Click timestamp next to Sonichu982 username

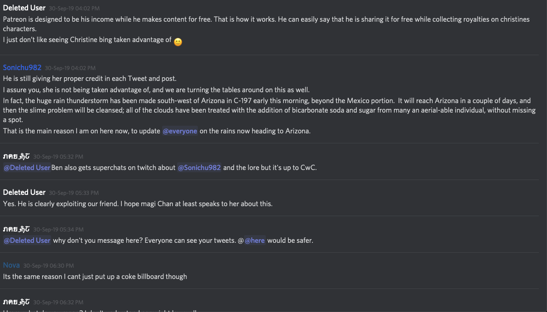click(70, 68)
